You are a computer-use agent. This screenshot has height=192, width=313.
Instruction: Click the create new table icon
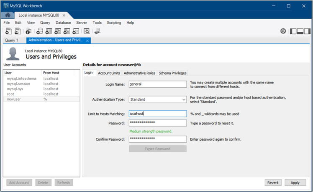(49, 31)
